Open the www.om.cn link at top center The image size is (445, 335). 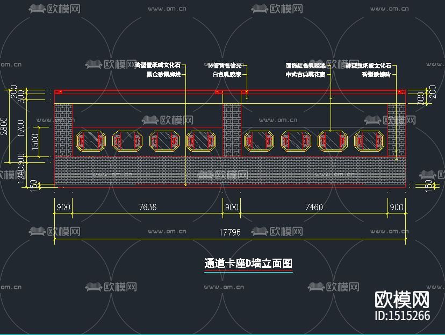point(167,8)
